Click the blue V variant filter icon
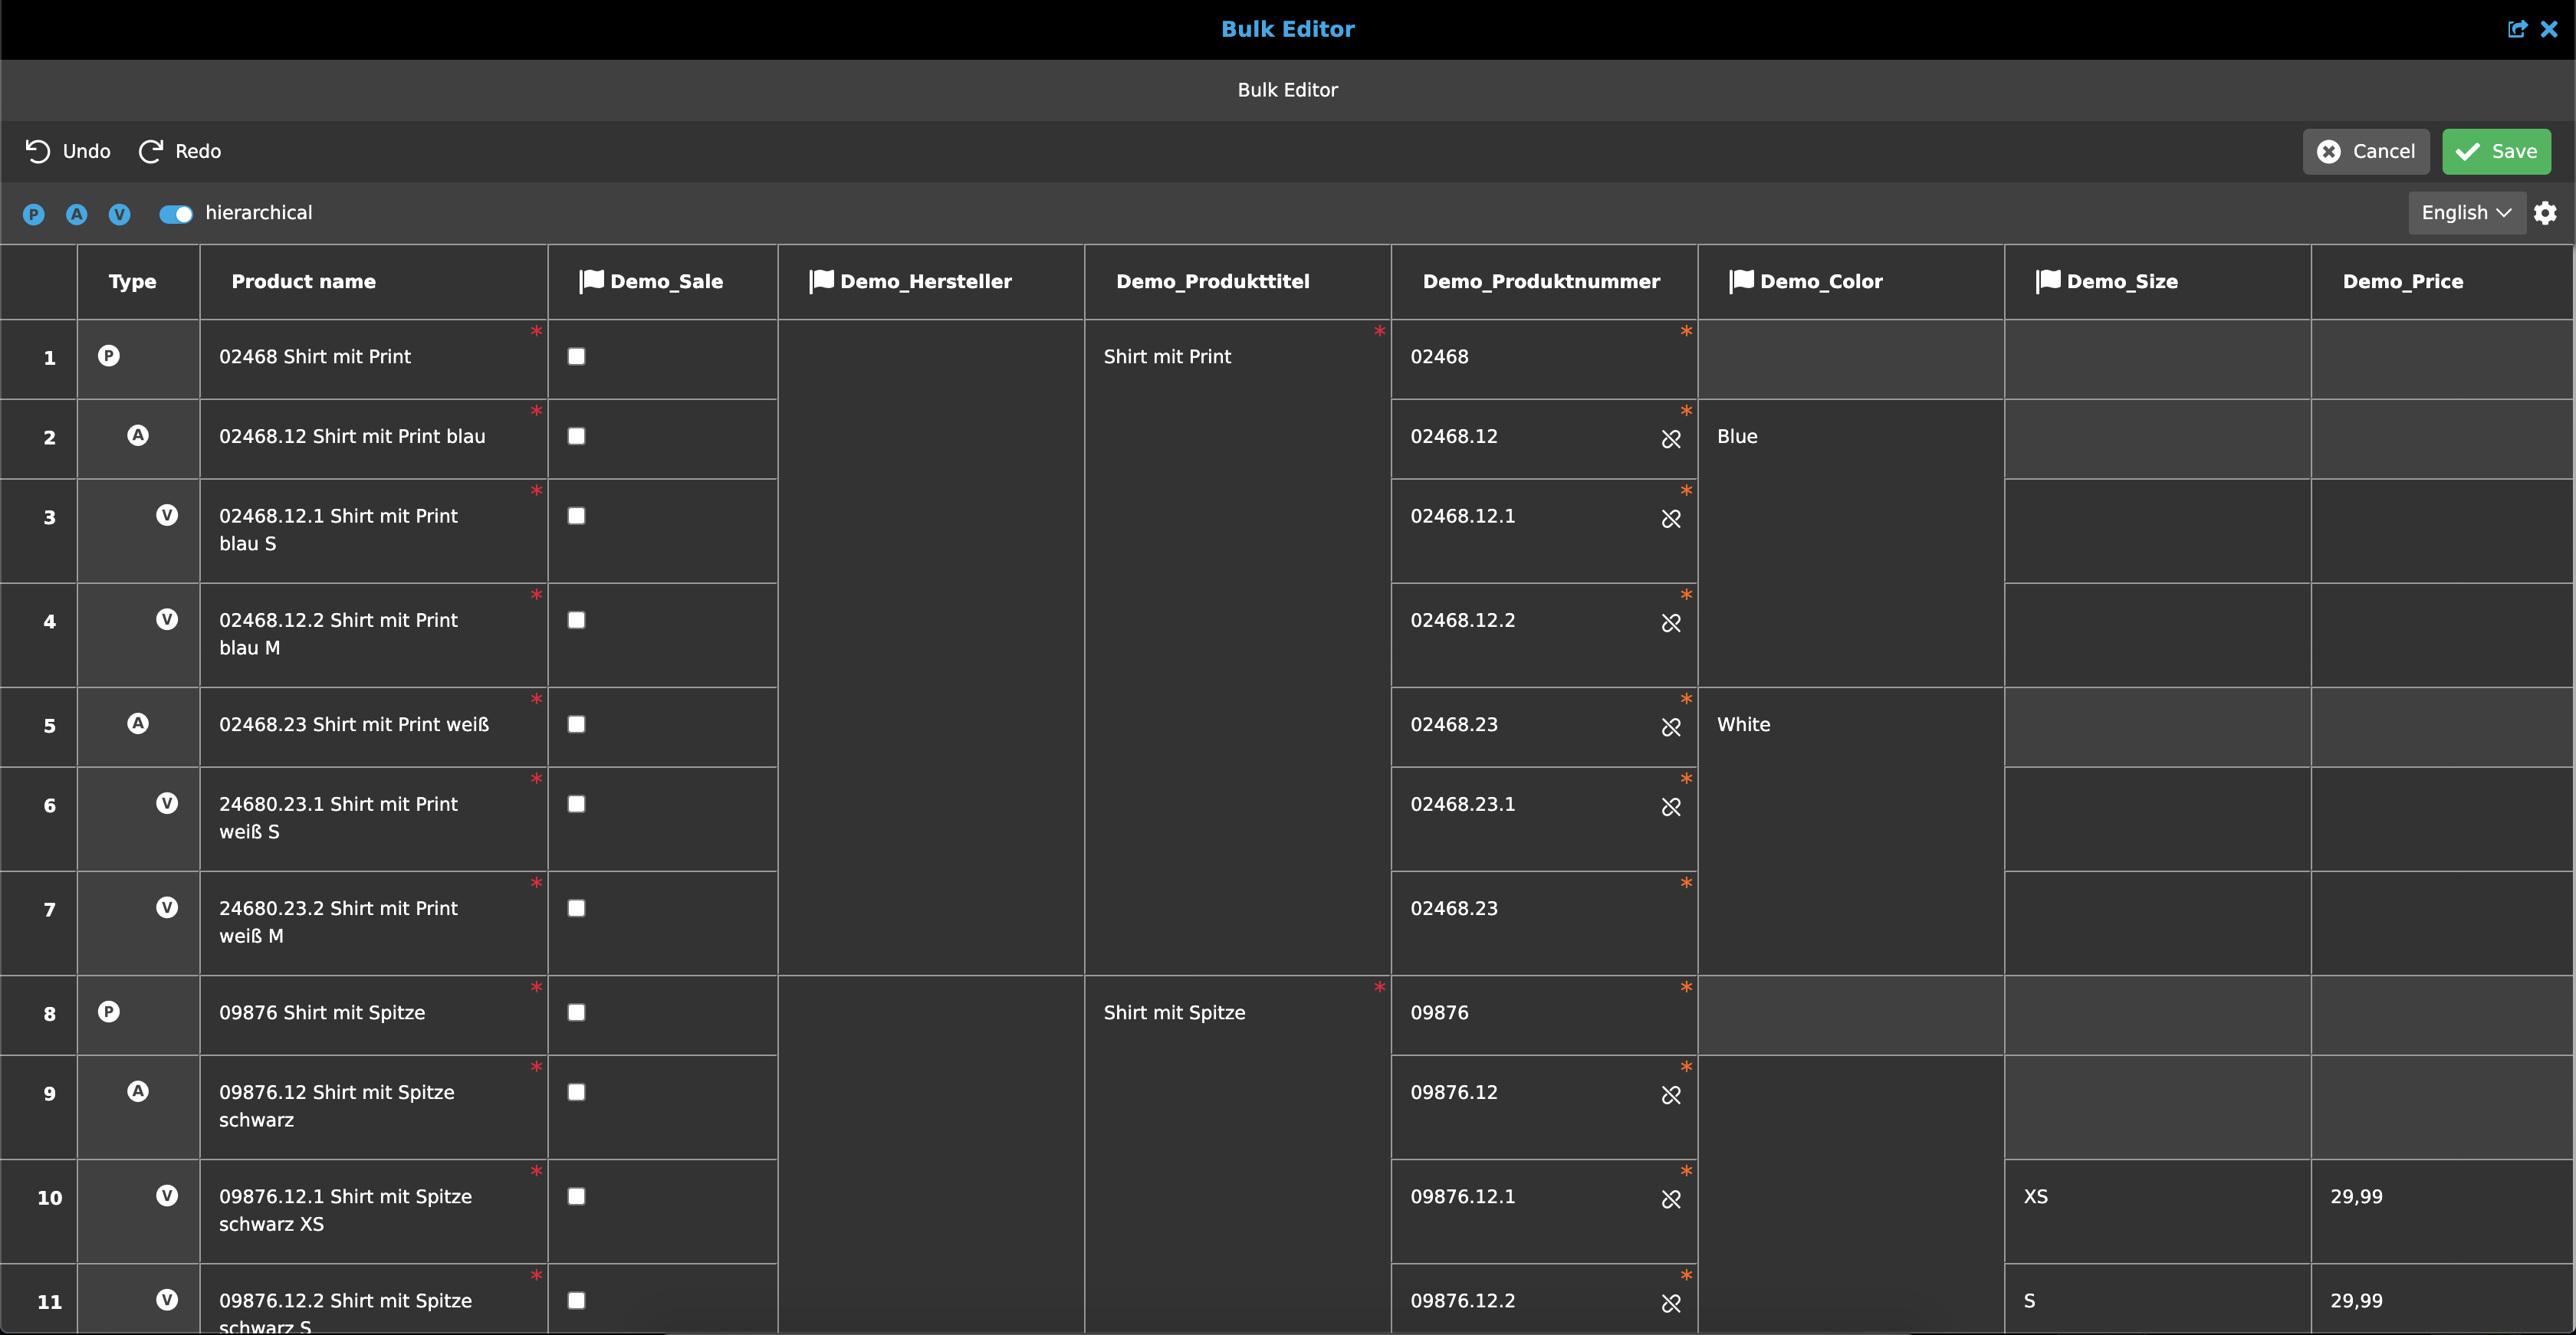This screenshot has height=1335, width=2576. click(x=119, y=214)
